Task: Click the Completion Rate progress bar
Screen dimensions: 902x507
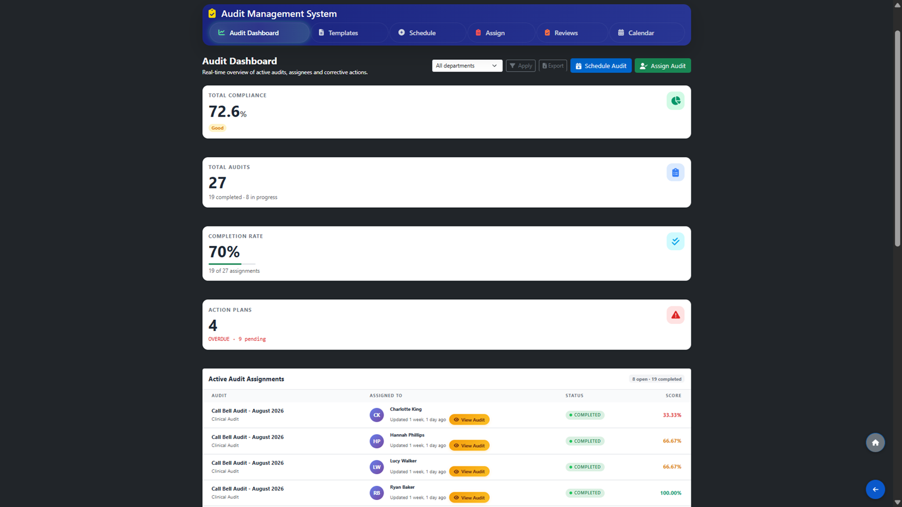Action: point(232,264)
